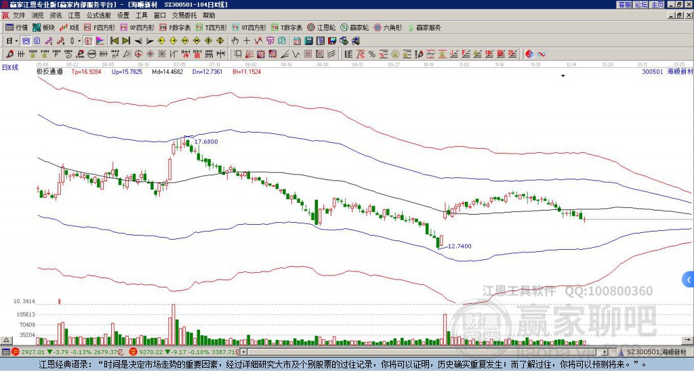Click the 2927.01 index status entry
This screenshot has width=694, height=371.
(x=66, y=352)
